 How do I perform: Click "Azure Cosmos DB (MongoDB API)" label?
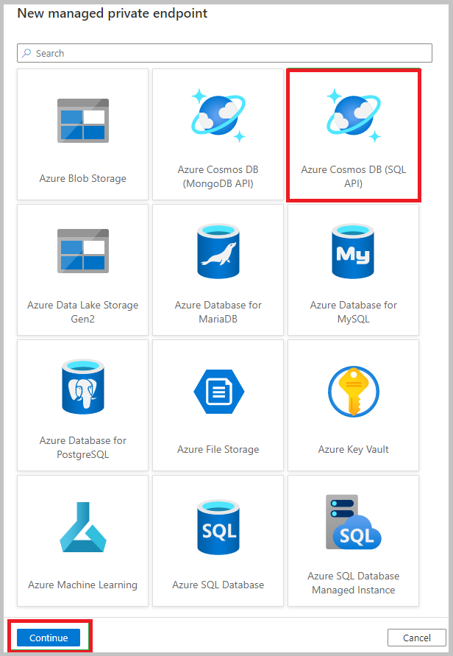coord(218,176)
